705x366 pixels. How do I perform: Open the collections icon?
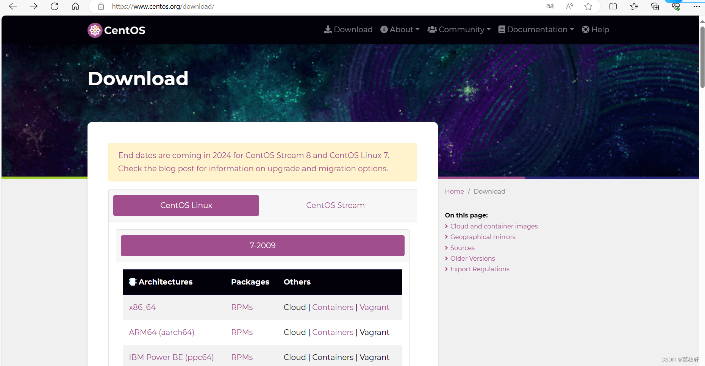pos(655,6)
